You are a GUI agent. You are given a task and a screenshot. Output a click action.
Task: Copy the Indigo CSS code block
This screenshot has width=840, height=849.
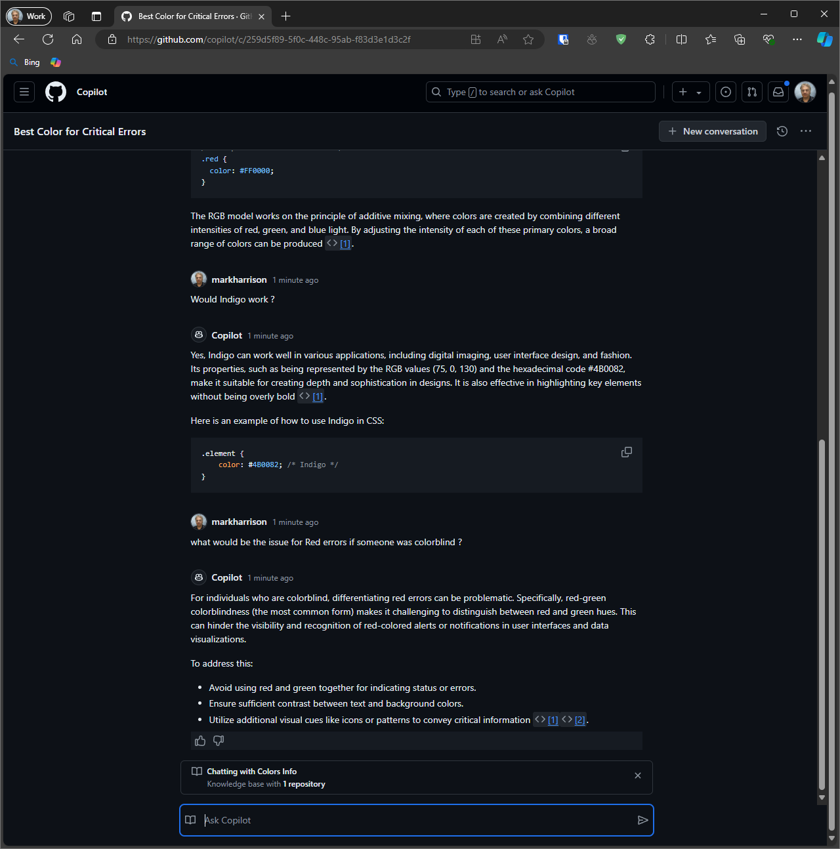(x=626, y=452)
